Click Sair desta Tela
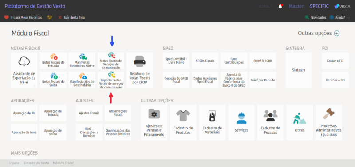Screen dimensions: 355x167 pos(71,17)
